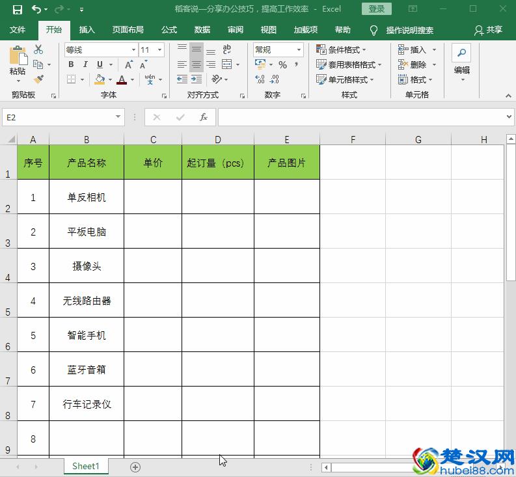Viewport: 516px width, 477px height.
Task: Increase font size with large A icon
Action: click(x=129, y=64)
